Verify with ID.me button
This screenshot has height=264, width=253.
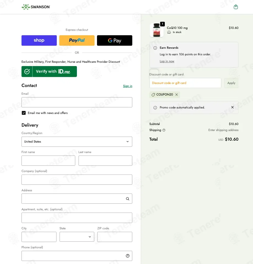tap(49, 72)
